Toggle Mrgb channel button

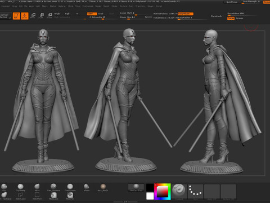tap(57, 14)
